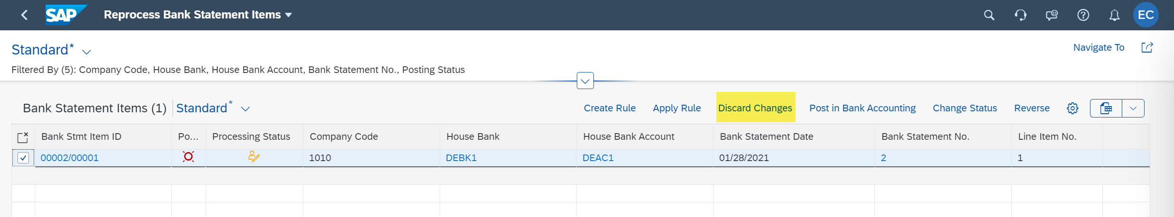Screen dimensions: 1174x217
Task: Click Discard Changes button
Action: (755, 108)
